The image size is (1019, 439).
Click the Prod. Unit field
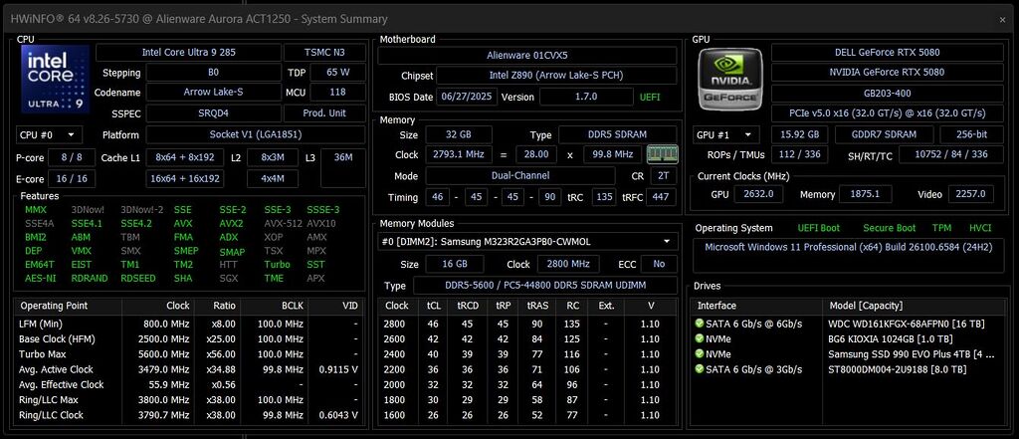point(325,113)
